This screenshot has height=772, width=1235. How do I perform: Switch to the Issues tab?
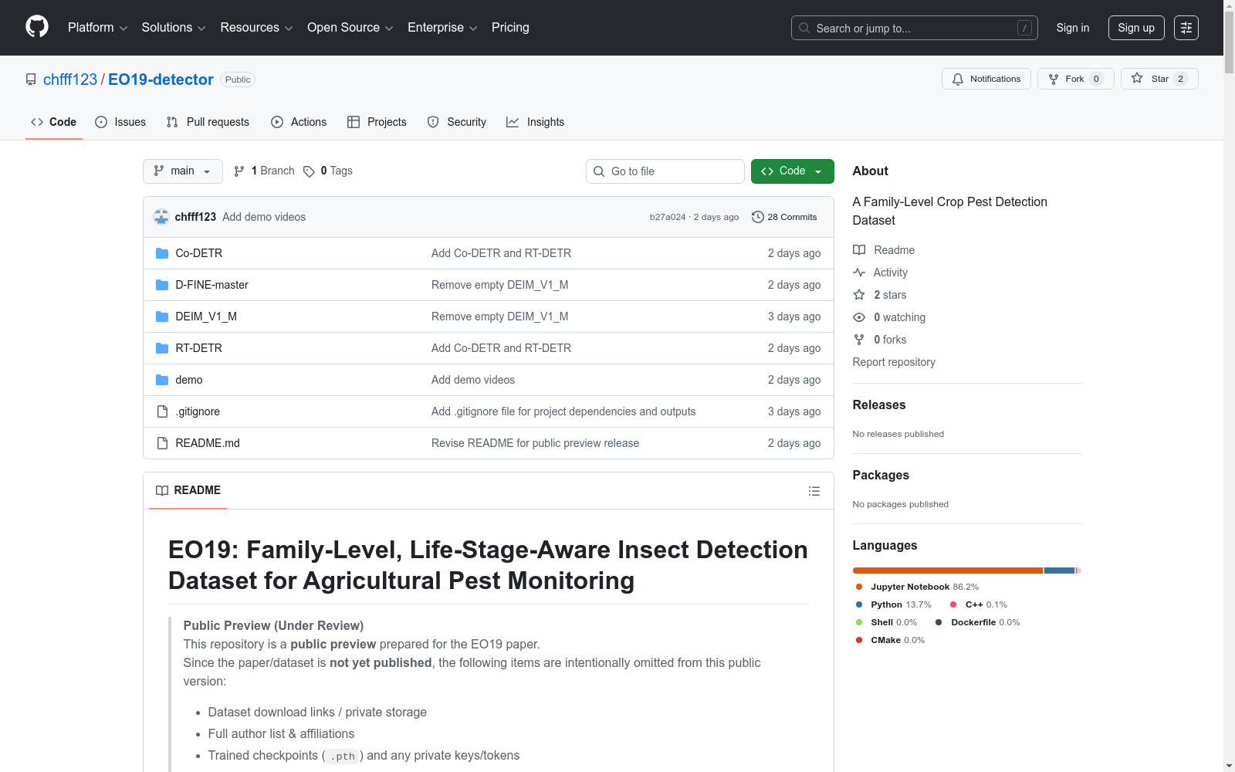click(120, 122)
